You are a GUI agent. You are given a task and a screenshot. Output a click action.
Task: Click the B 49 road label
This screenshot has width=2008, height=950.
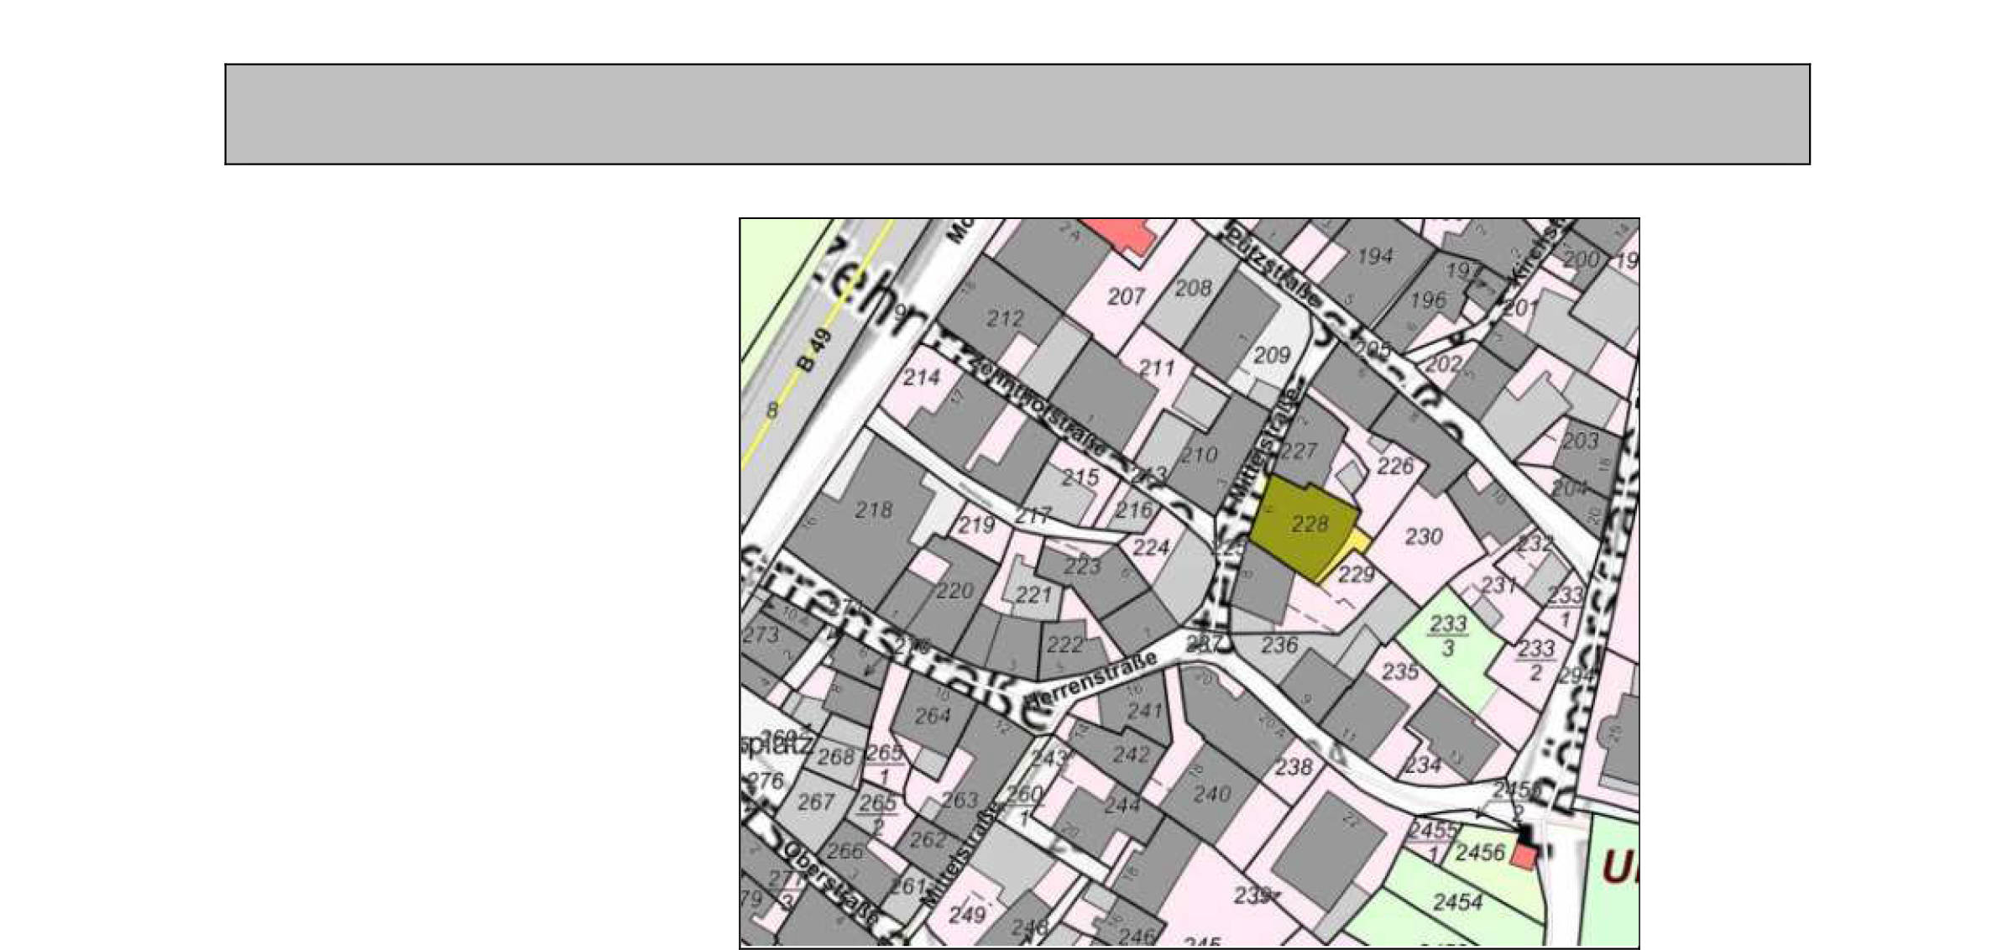point(814,351)
